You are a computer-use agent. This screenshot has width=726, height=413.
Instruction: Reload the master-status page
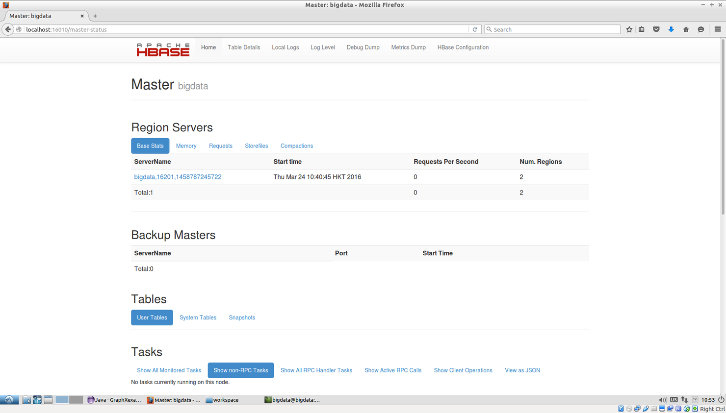(x=474, y=29)
